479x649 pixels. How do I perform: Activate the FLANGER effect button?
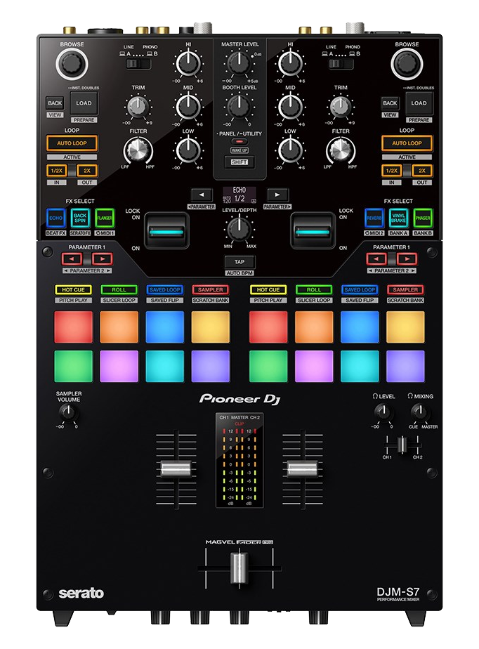point(105,218)
